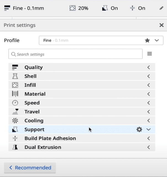The height and width of the screenshot is (177, 167).
Task: Expand the Quality section chevron
Action: click(148, 67)
